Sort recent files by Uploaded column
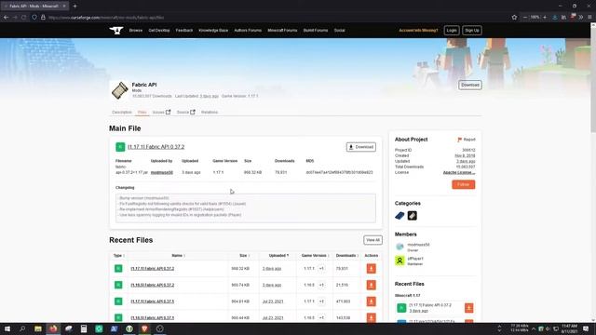Screen dimensions: 596x335 (x=278, y=256)
